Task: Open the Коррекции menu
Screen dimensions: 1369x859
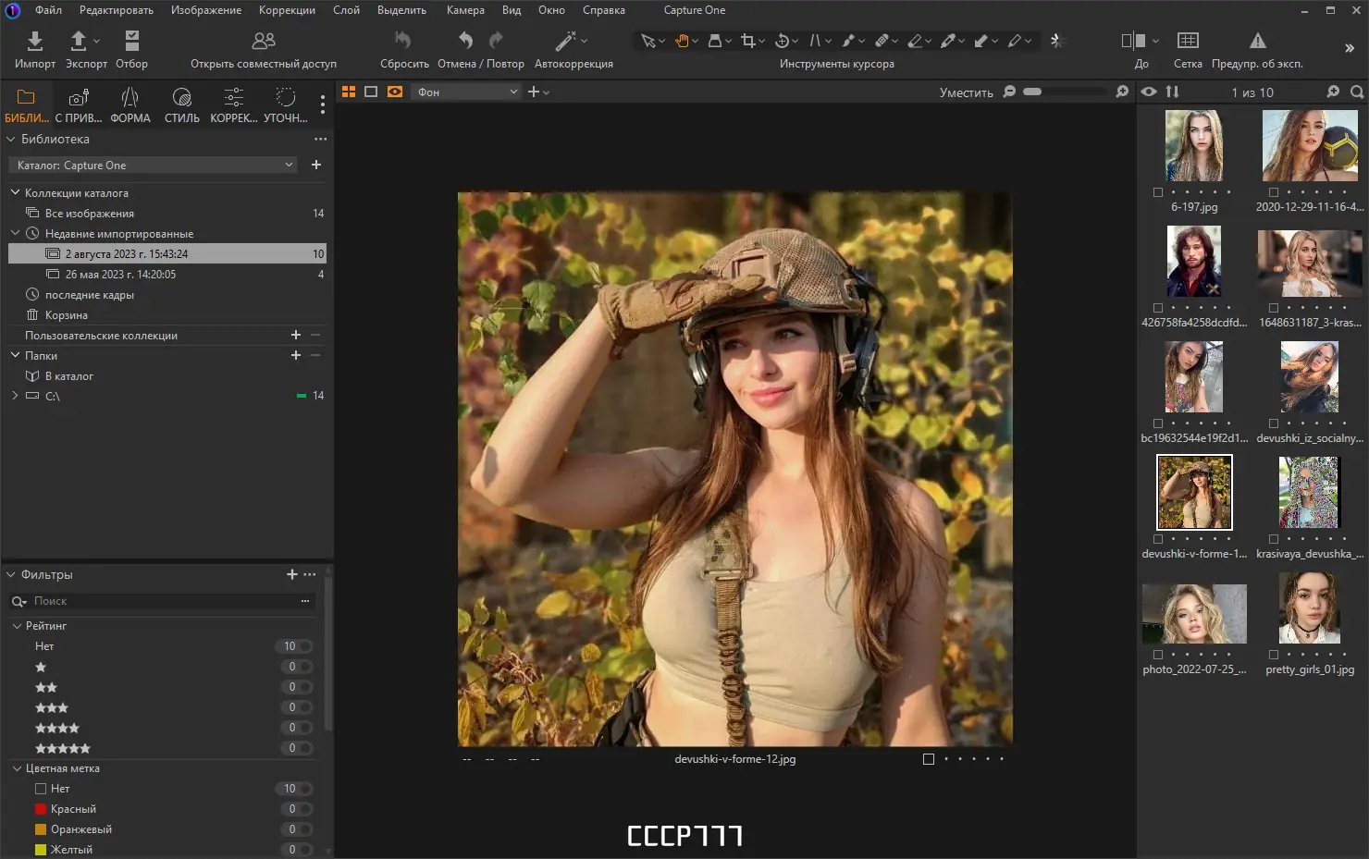Action: 287,10
